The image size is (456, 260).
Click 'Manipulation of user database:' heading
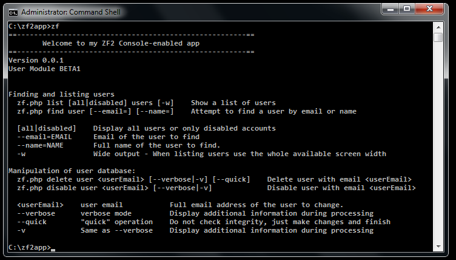tap(72, 171)
